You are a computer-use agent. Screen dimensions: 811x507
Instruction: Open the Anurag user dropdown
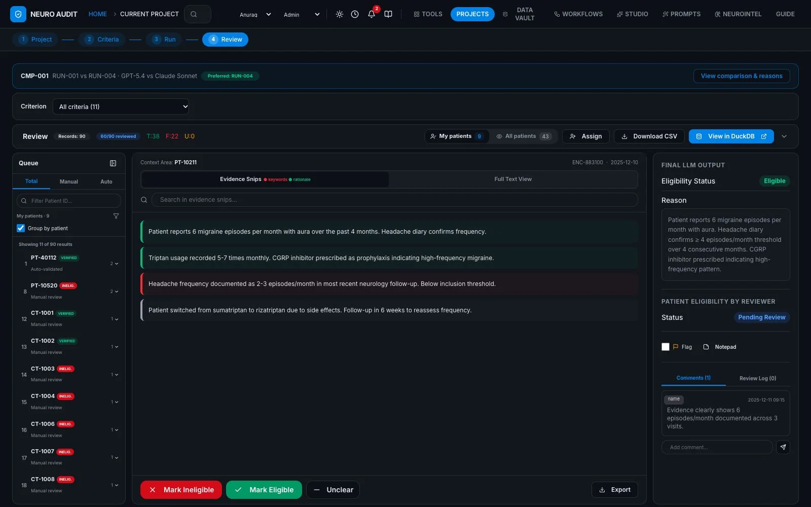coord(255,15)
